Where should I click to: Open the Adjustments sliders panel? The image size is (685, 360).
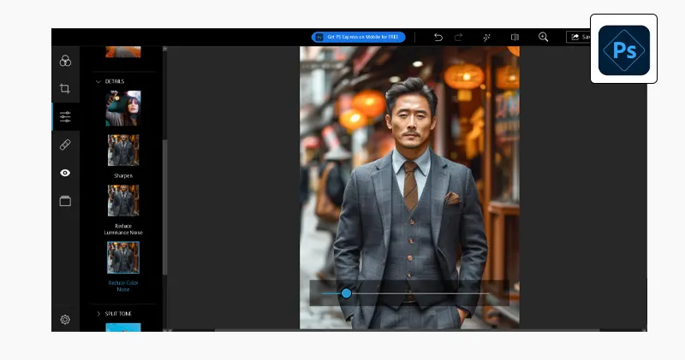[x=65, y=116]
